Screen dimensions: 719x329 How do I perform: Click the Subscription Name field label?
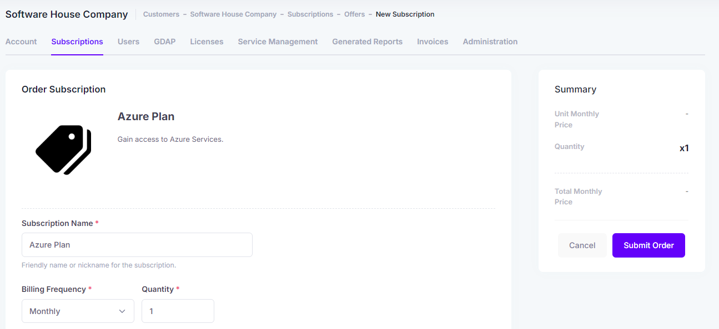(57, 223)
